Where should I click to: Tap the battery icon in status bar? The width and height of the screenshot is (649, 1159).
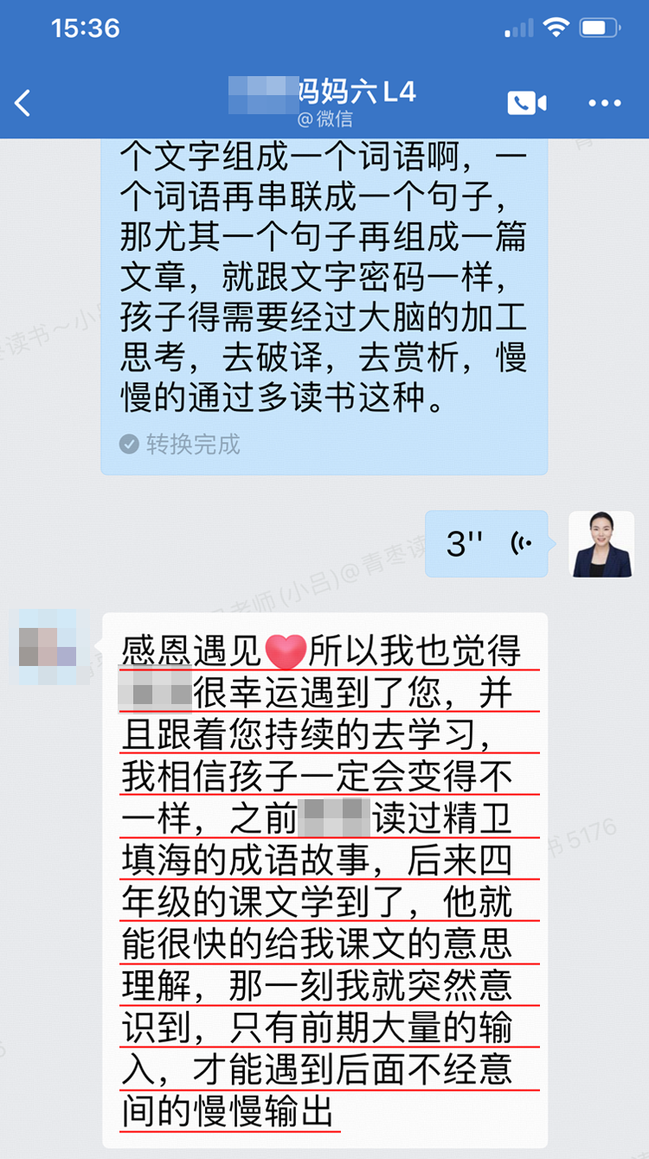tap(599, 29)
